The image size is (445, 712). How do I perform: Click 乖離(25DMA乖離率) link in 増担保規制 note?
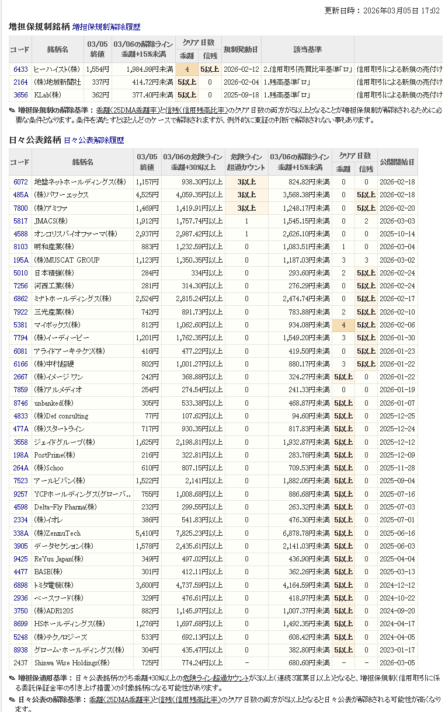[128, 110]
